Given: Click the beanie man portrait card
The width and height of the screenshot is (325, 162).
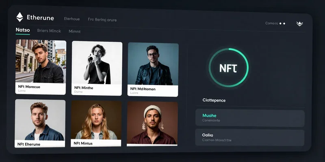Looking at the screenshot, I should (x=152, y=124).
